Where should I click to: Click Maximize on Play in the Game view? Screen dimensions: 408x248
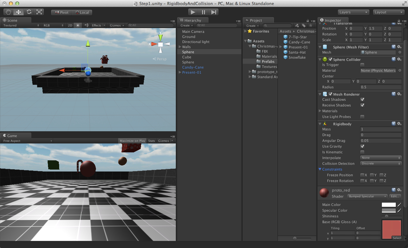[132, 141]
